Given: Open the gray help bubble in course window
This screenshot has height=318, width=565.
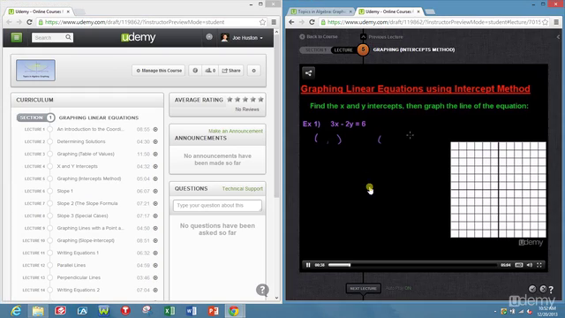Looking at the screenshot, I should coord(262,290).
